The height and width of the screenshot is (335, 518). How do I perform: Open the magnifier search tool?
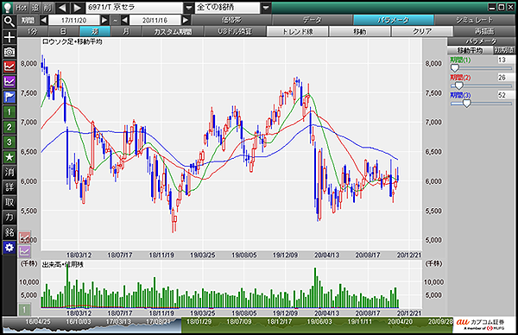pos(9,22)
